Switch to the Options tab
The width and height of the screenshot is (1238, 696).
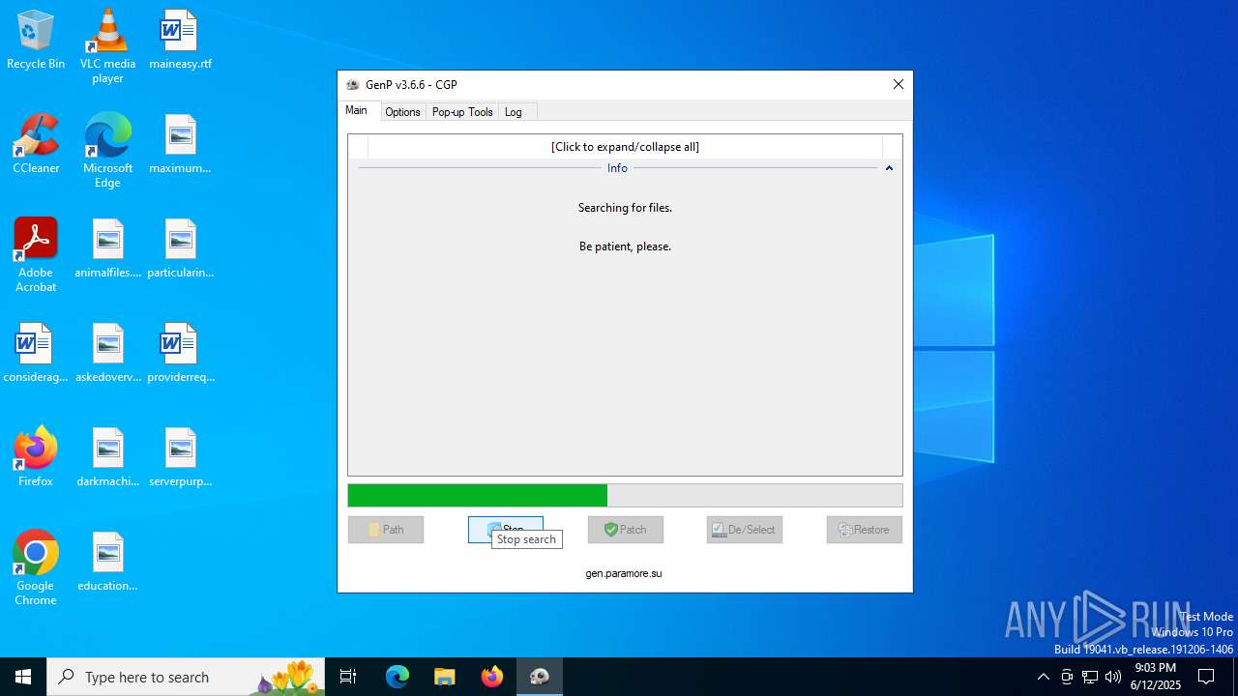(402, 112)
